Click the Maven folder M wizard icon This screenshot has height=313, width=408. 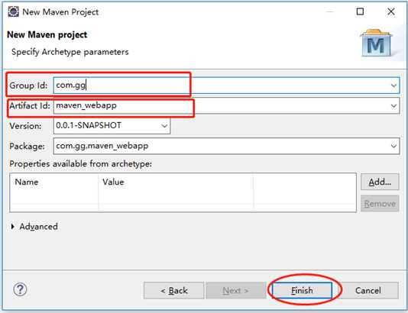tap(376, 43)
